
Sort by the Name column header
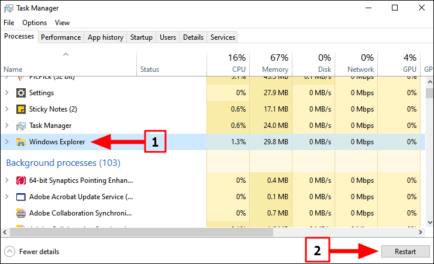[68, 64]
